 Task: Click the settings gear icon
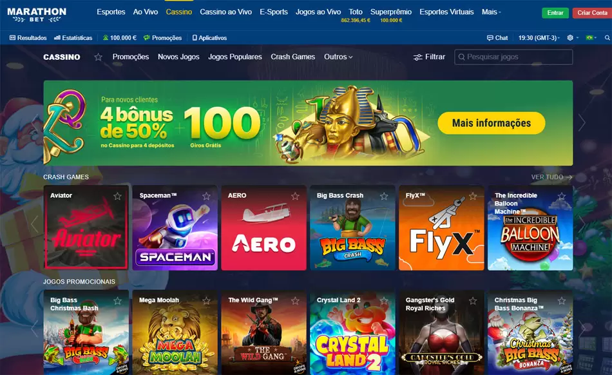(x=570, y=38)
